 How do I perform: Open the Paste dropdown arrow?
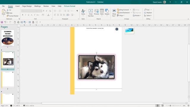click(4, 16)
